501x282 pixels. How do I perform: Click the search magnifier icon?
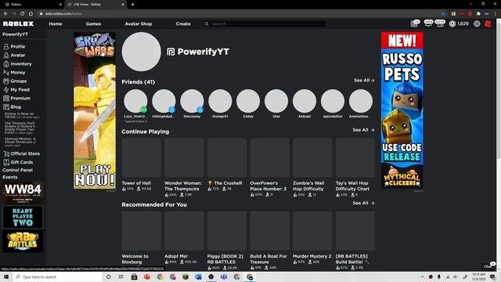(x=207, y=24)
